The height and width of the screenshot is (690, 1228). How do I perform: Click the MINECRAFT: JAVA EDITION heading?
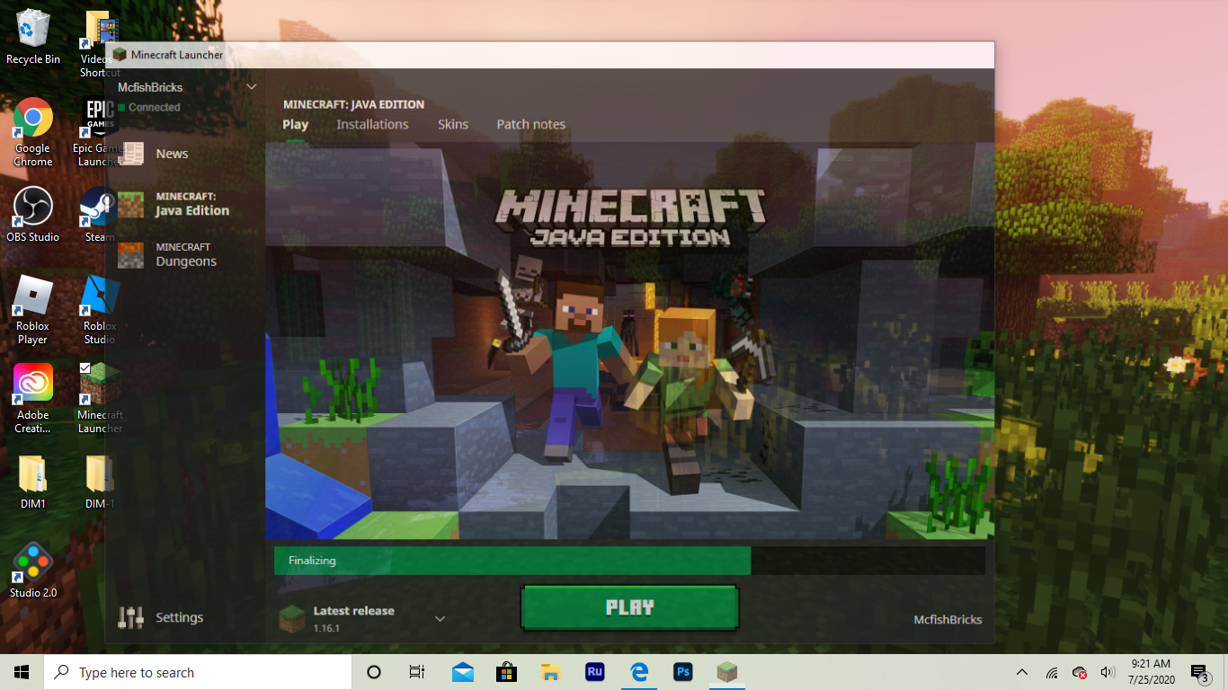point(353,104)
